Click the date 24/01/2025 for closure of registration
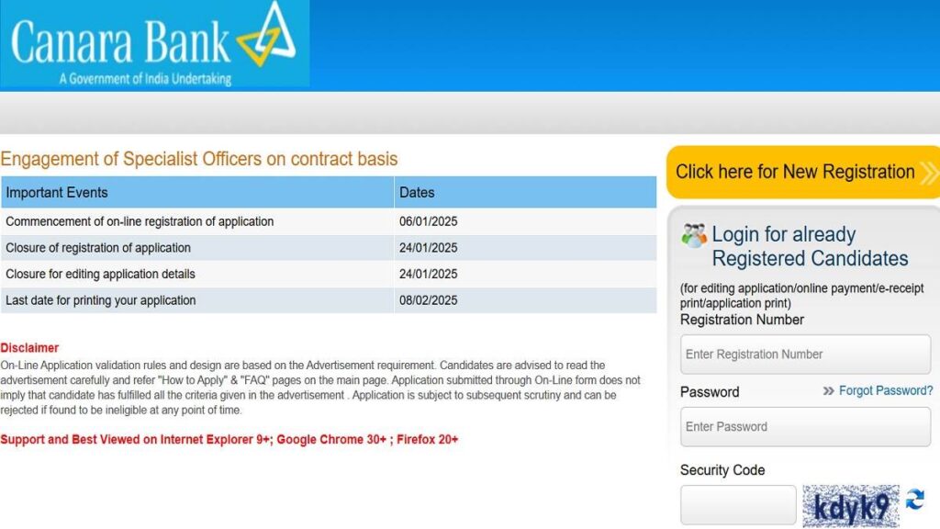940x529 pixels. coord(428,248)
